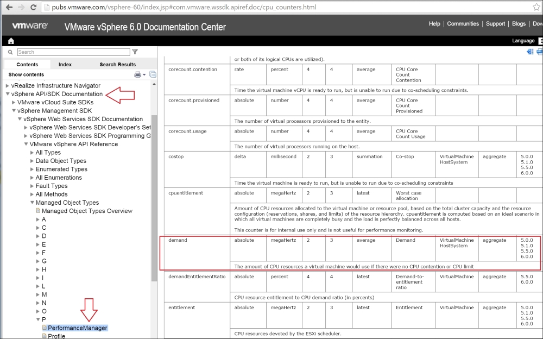Viewport: 543px width, 339px height.
Task: Click the contents scrollbar up arrow
Action: click(154, 84)
